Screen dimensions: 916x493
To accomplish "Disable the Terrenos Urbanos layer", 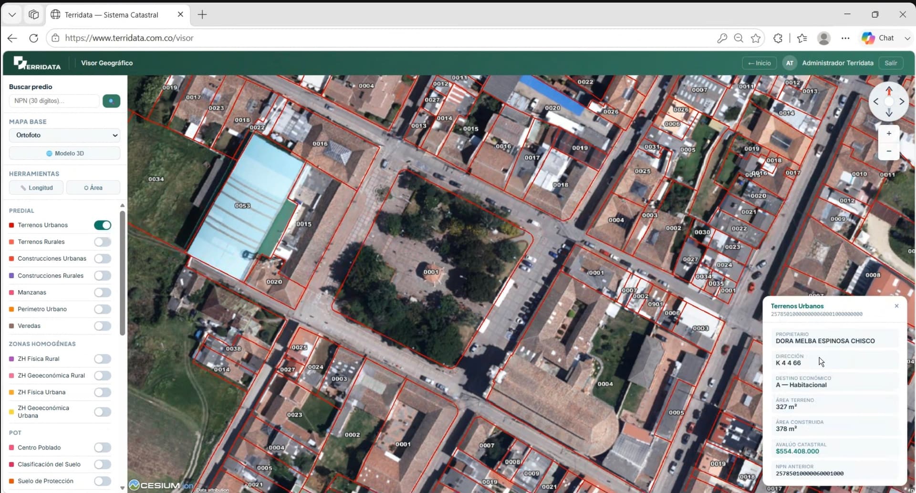I will 103,225.
